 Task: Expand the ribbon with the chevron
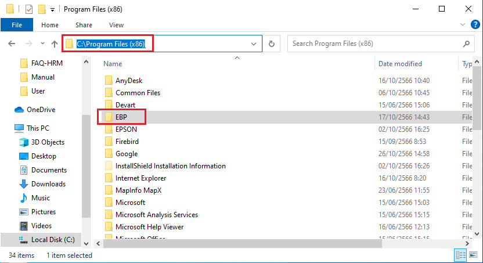coord(463,25)
